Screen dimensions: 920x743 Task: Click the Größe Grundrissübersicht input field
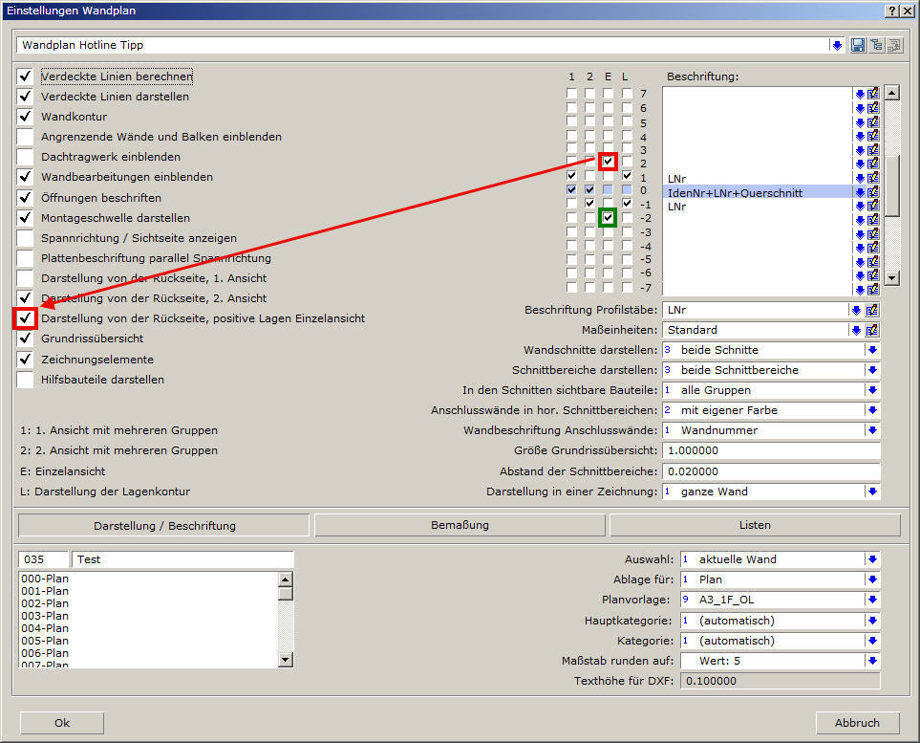[x=770, y=450]
